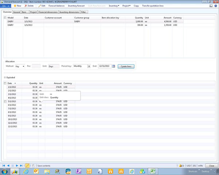Go to the previous record
Image resolution: width=219 pixels, height=175 pixels.
8,166
